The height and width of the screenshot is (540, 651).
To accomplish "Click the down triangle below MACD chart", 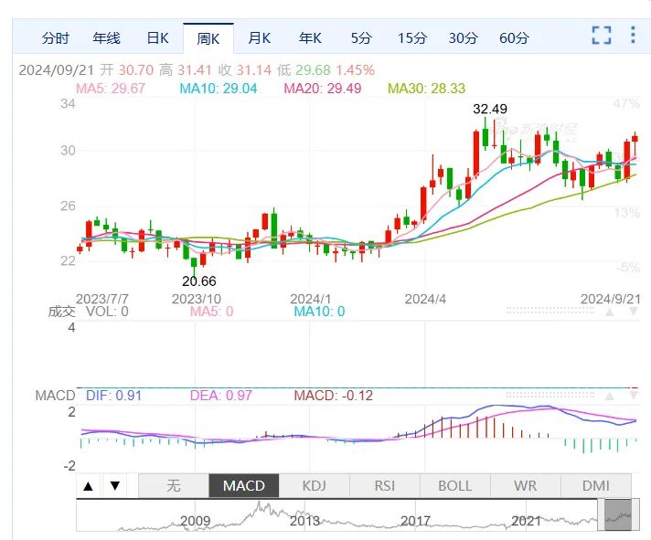I will click(115, 486).
